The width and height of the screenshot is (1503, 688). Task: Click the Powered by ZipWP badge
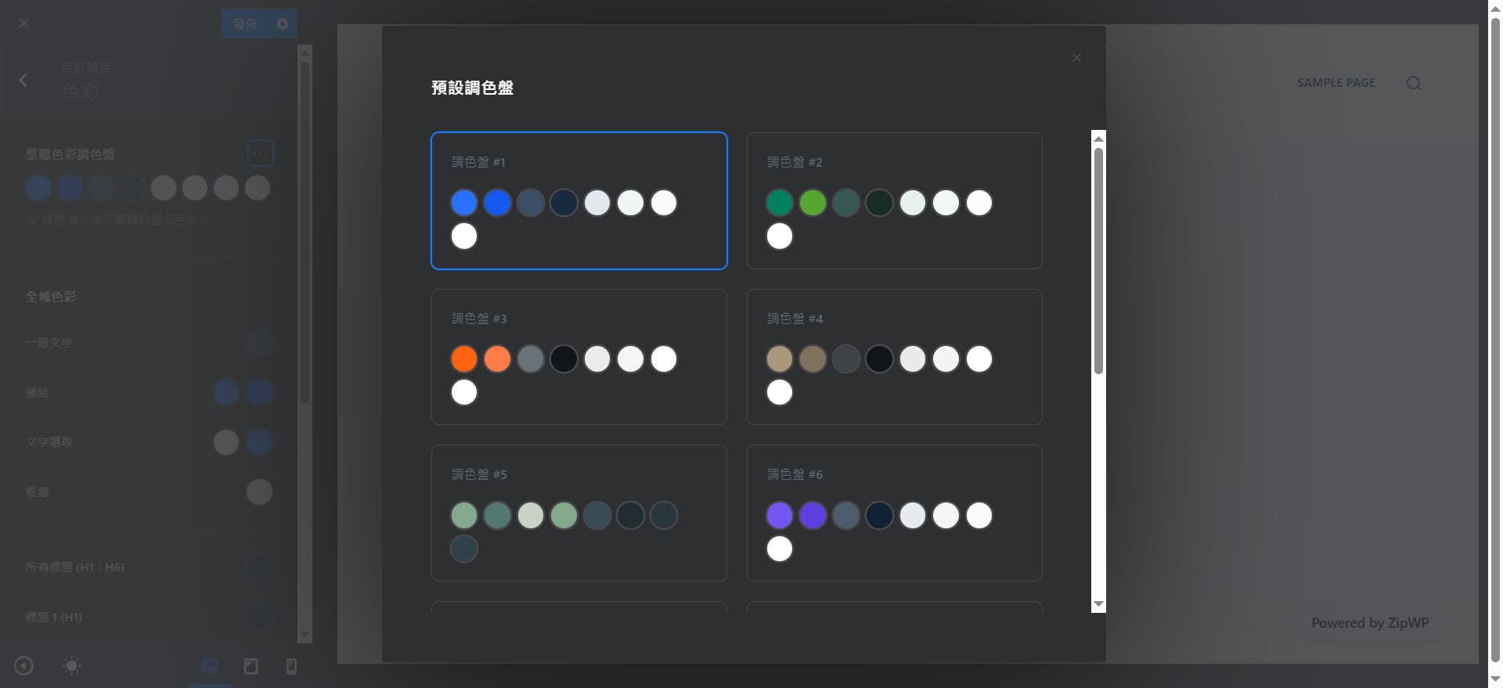[1370, 623]
